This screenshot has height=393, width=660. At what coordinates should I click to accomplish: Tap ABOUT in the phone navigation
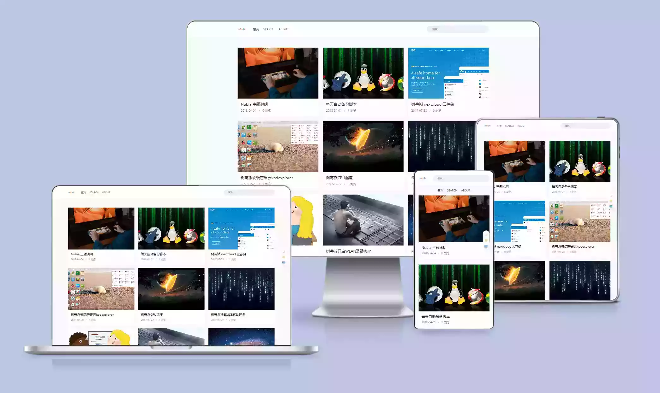[x=466, y=191]
